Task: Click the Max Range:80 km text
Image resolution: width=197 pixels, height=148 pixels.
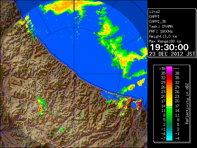Action: (x=165, y=41)
